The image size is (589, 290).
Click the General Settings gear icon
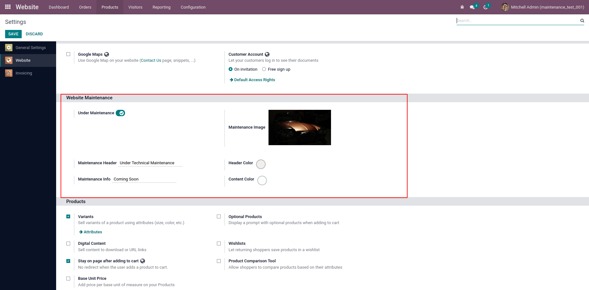9,48
